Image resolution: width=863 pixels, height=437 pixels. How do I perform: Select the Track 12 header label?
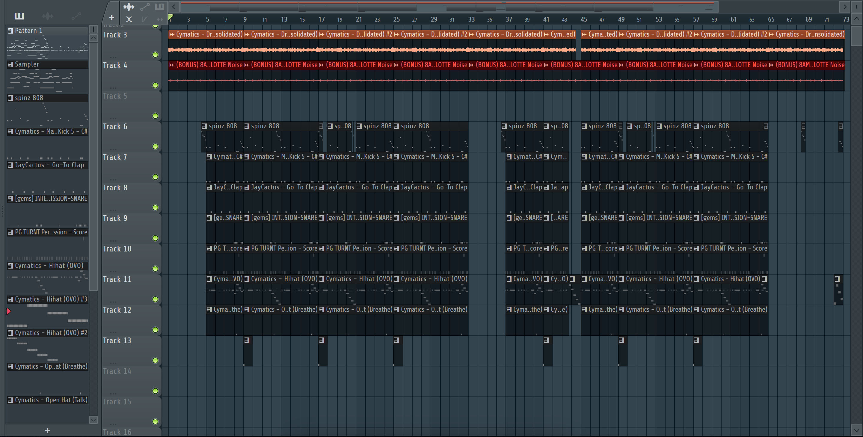coord(117,310)
